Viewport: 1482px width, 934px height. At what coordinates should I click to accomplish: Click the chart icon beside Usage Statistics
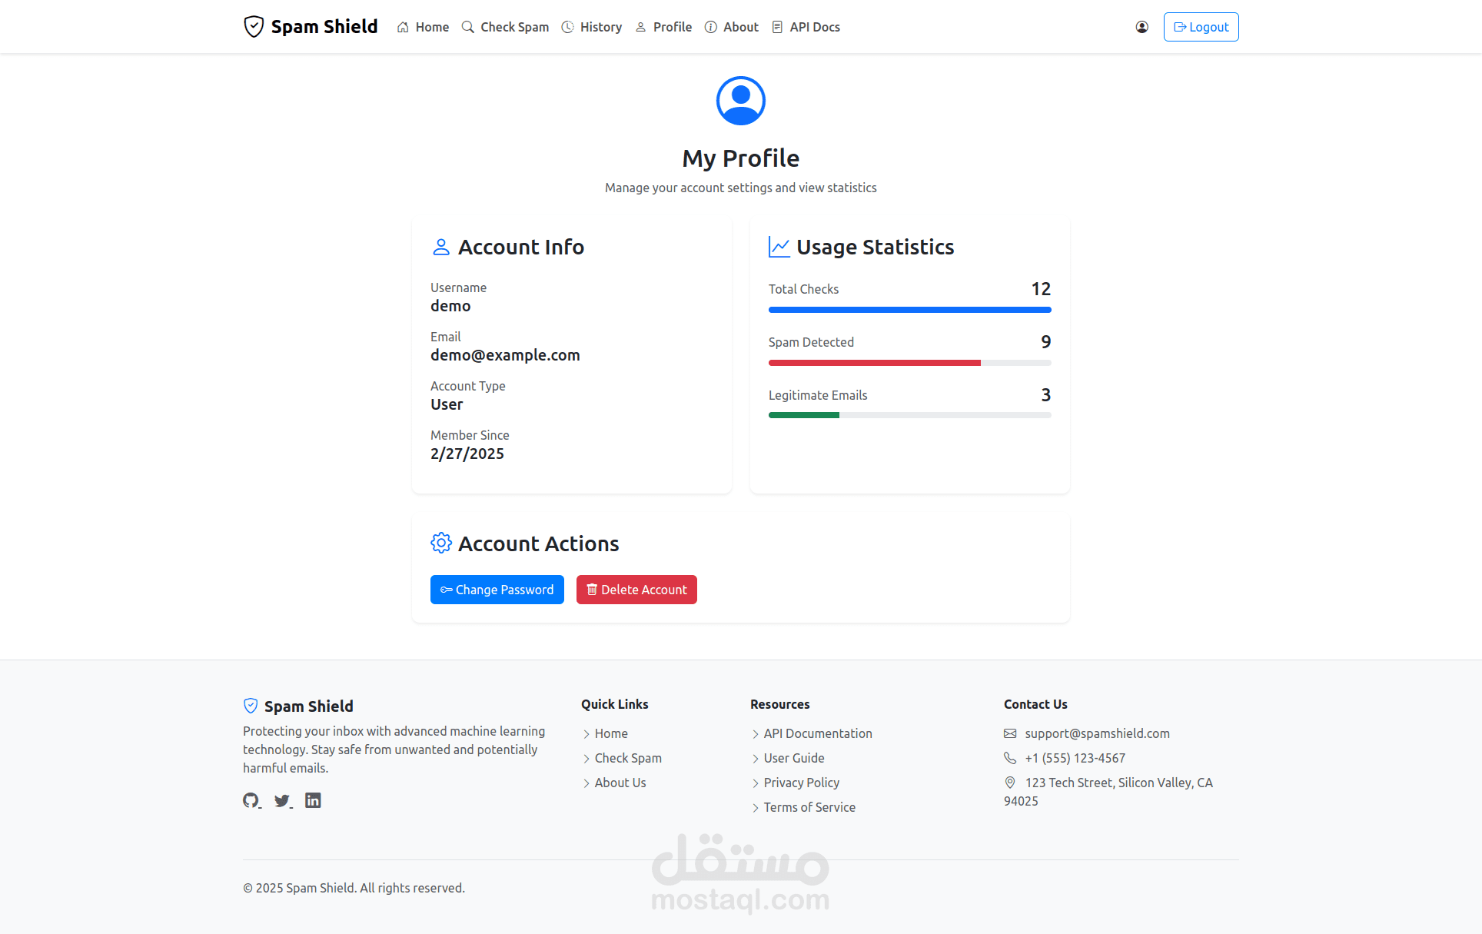click(779, 247)
